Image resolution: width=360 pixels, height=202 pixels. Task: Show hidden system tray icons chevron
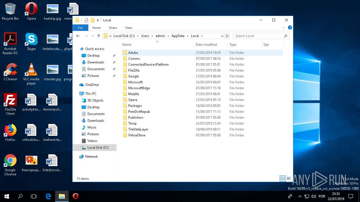300,196
